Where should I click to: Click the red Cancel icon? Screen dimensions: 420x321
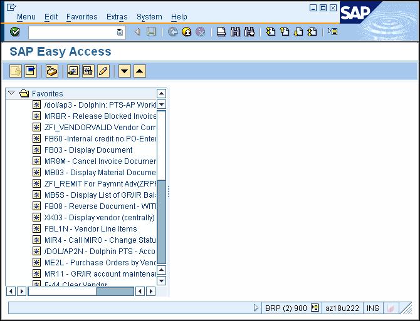(200, 32)
